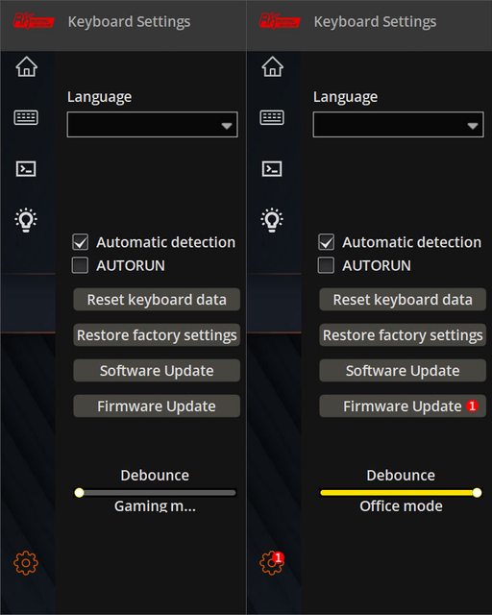Enable AUTORUN checkbox in left panel

tap(80, 265)
